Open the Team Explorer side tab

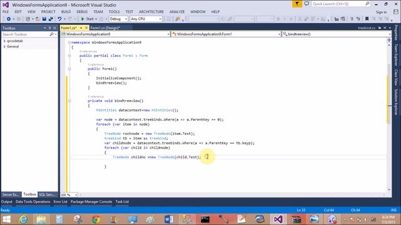(396, 55)
